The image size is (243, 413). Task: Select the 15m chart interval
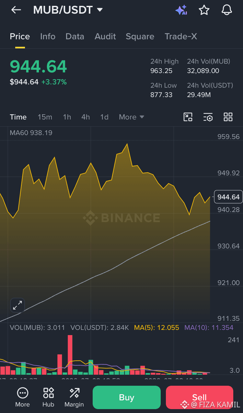coord(45,117)
